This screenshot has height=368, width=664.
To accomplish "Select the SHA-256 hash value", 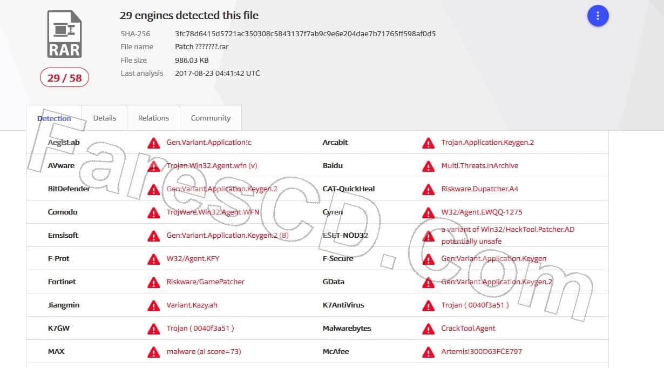I will (x=305, y=34).
